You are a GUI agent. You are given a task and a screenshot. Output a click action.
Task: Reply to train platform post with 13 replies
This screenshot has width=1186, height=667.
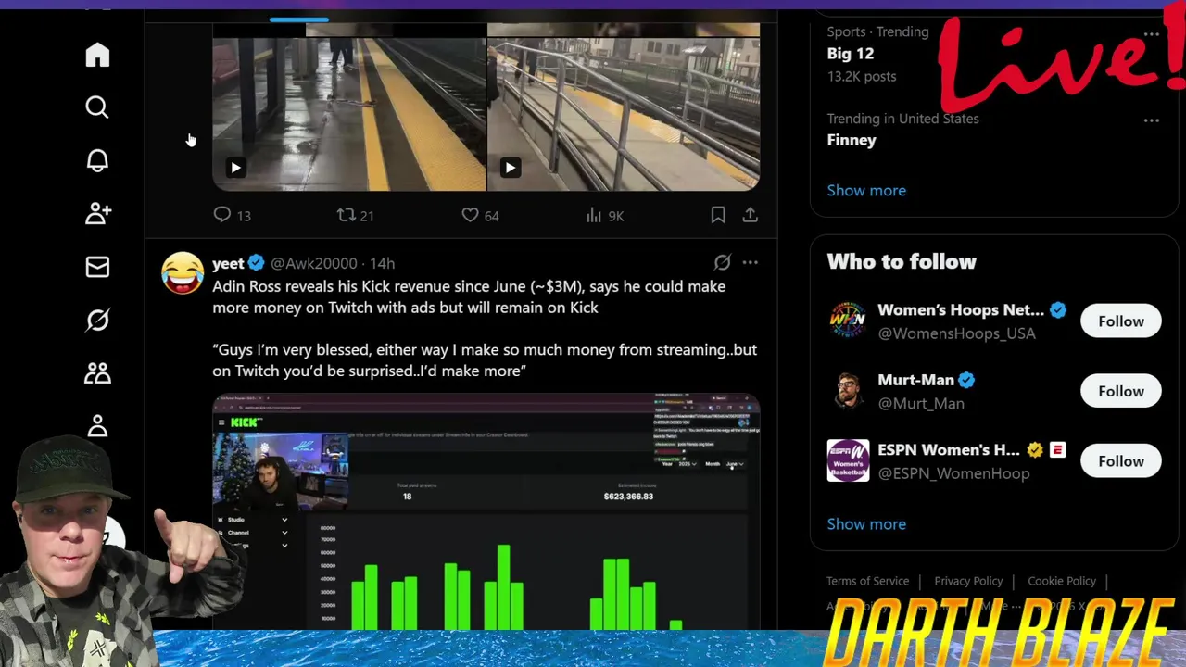pyautogui.click(x=232, y=215)
